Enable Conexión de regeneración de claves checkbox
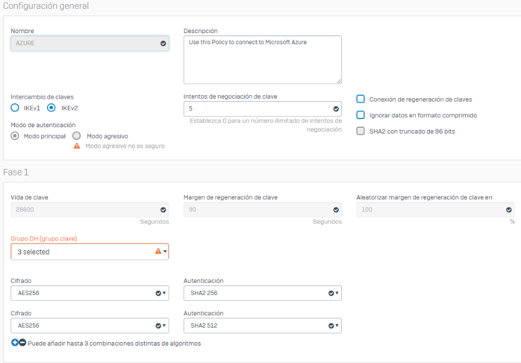This screenshot has width=521, height=363. (361, 99)
